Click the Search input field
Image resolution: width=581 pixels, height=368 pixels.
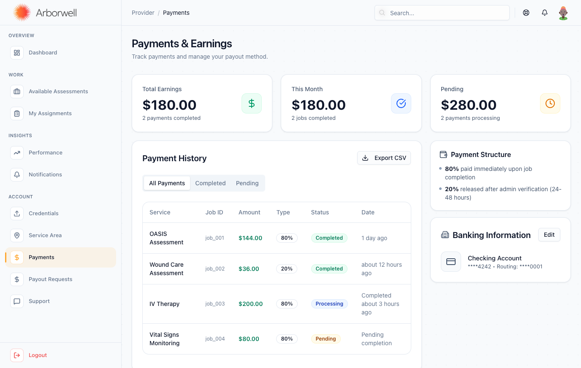442,13
